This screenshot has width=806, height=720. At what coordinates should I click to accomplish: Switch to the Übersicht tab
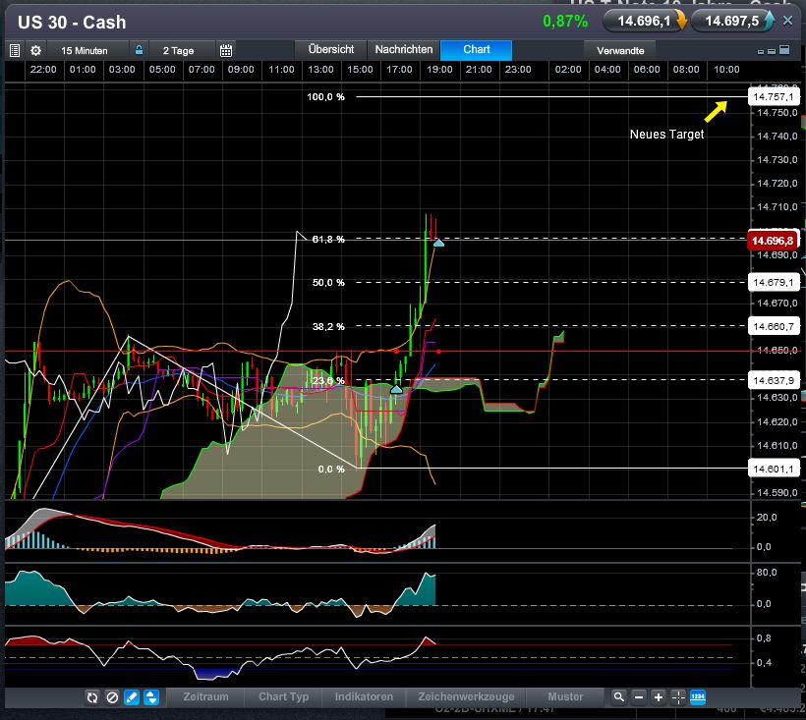330,49
